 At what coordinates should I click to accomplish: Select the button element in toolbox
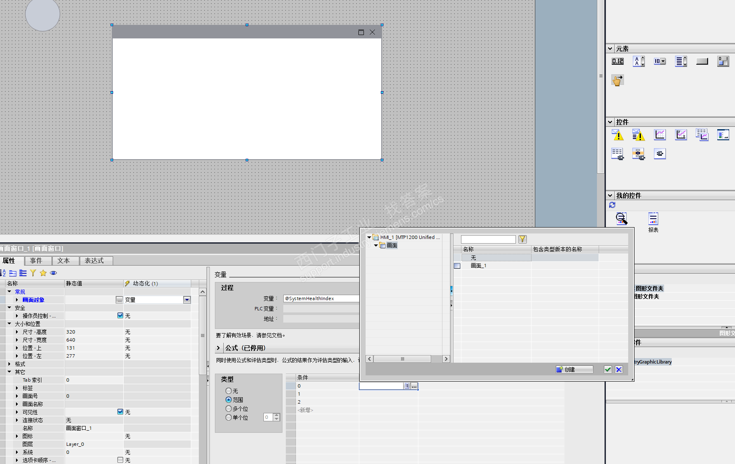pyautogui.click(x=702, y=62)
